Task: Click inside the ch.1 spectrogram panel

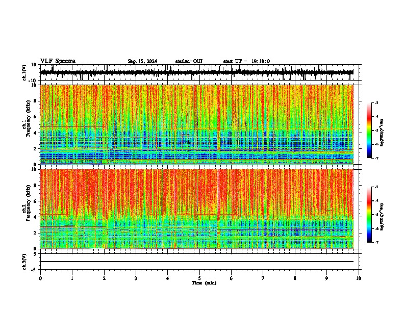Action: (x=196, y=124)
